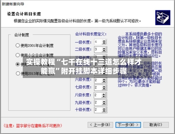
Task: Click the 十级长度 value field
Action: click(98, 110)
